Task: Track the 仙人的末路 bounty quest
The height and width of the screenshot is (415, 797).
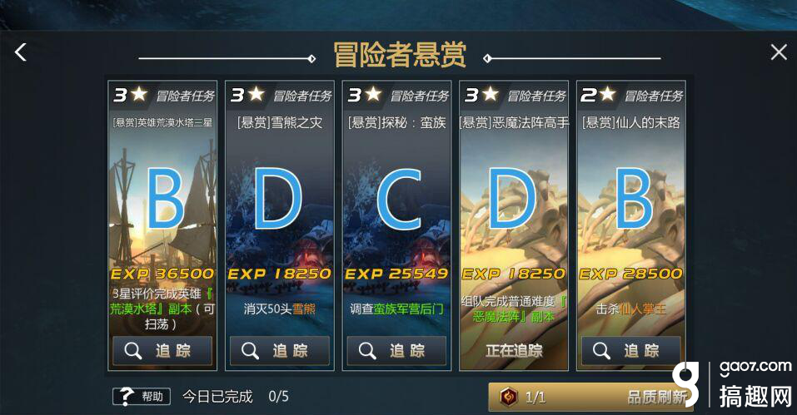Action: 630,351
